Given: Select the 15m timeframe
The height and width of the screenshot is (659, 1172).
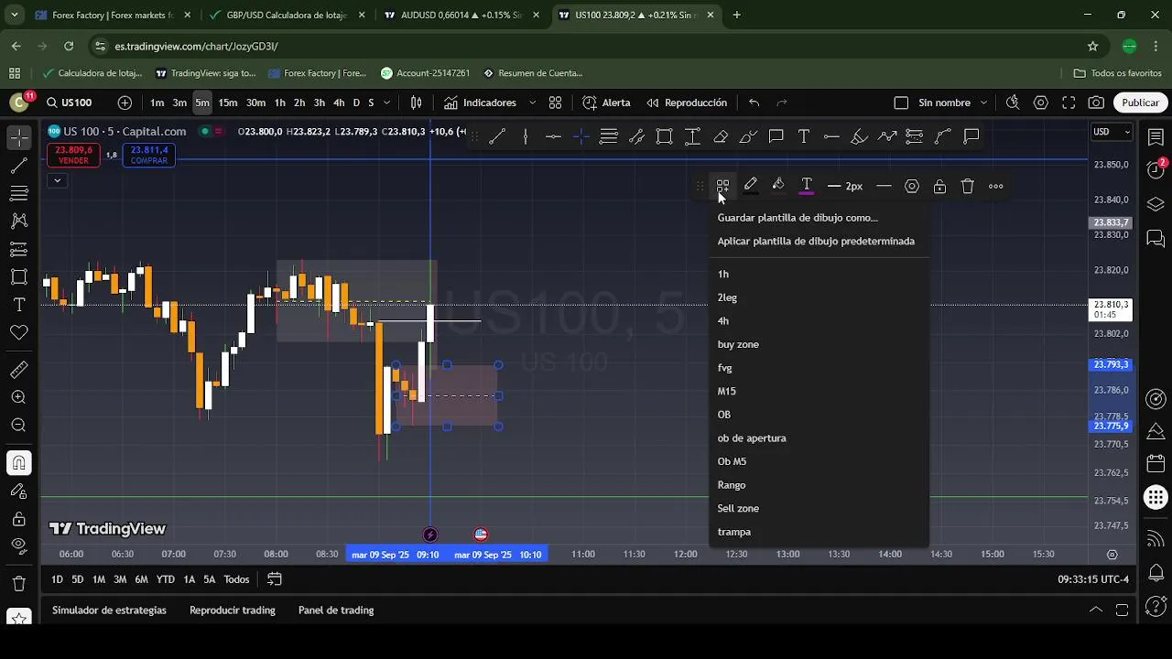Looking at the screenshot, I should (x=228, y=103).
